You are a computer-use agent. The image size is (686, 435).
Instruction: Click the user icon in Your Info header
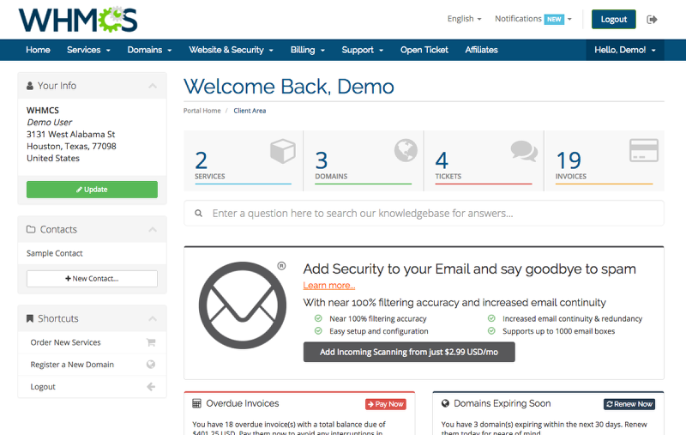pos(30,86)
